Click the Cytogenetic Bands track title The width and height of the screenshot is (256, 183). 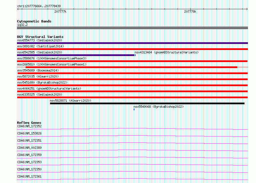click(x=34, y=21)
